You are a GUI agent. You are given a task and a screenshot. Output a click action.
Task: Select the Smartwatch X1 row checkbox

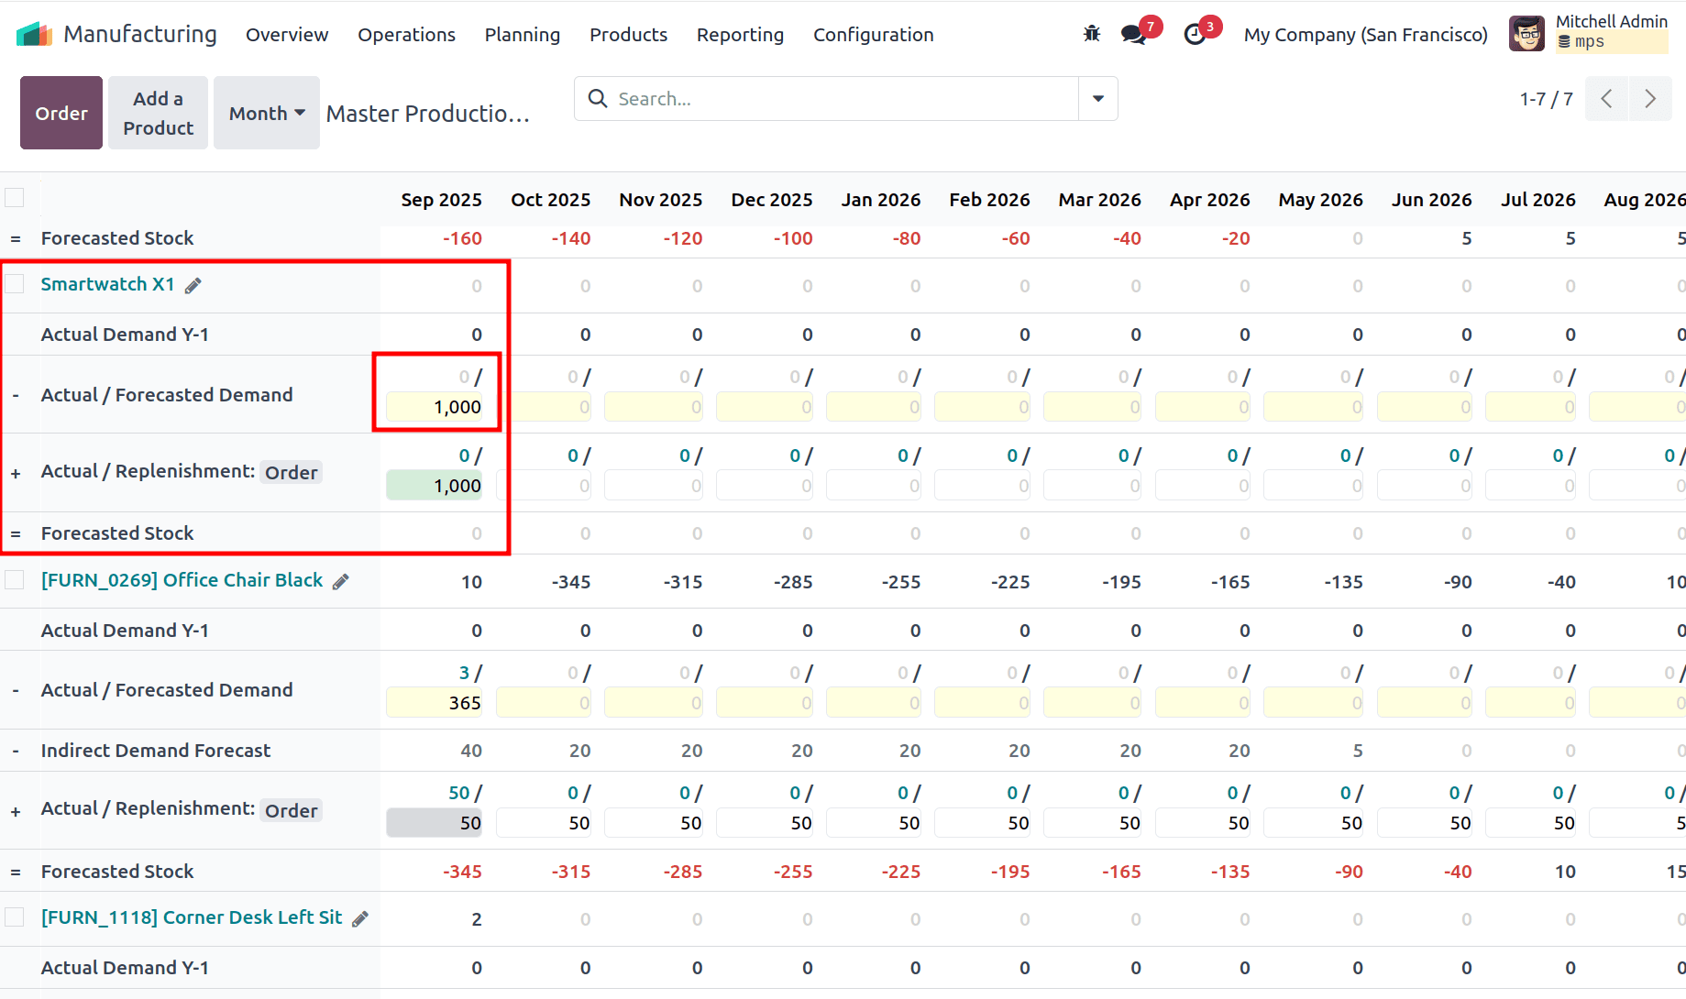(15, 283)
